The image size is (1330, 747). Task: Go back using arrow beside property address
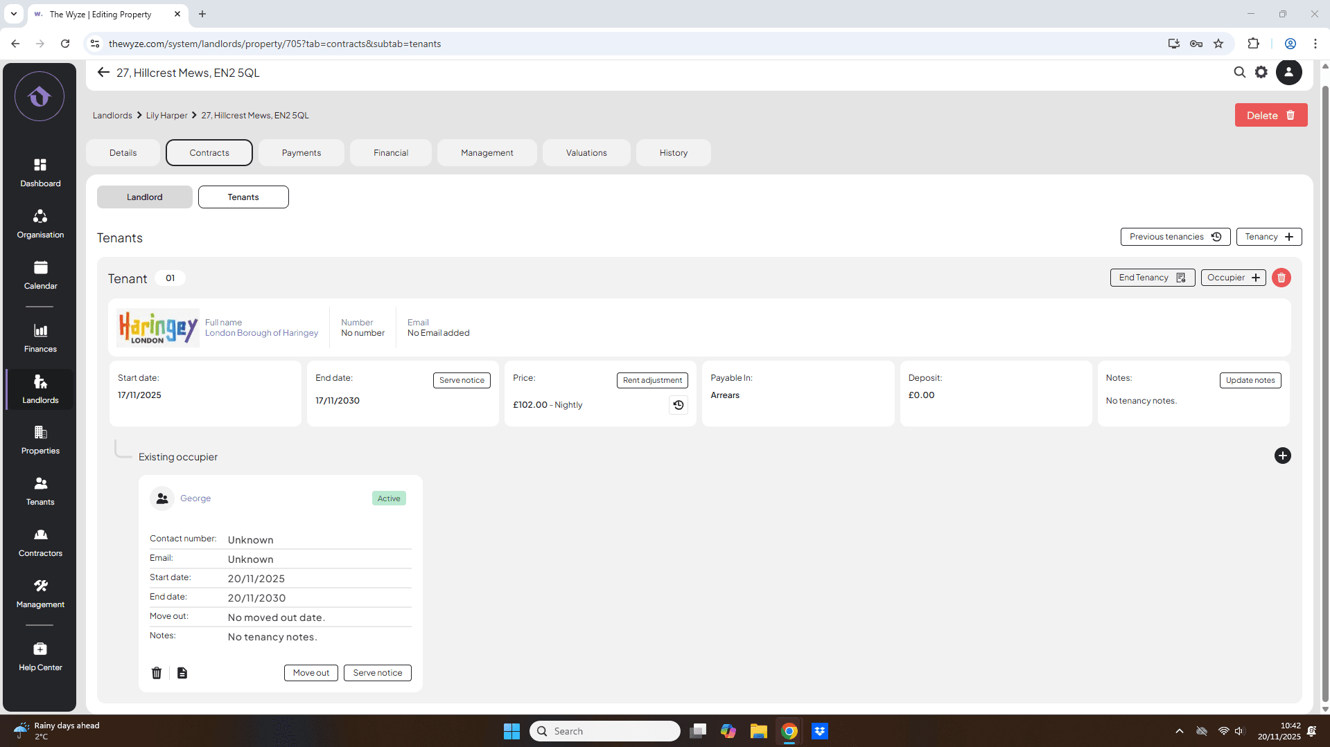(x=103, y=73)
